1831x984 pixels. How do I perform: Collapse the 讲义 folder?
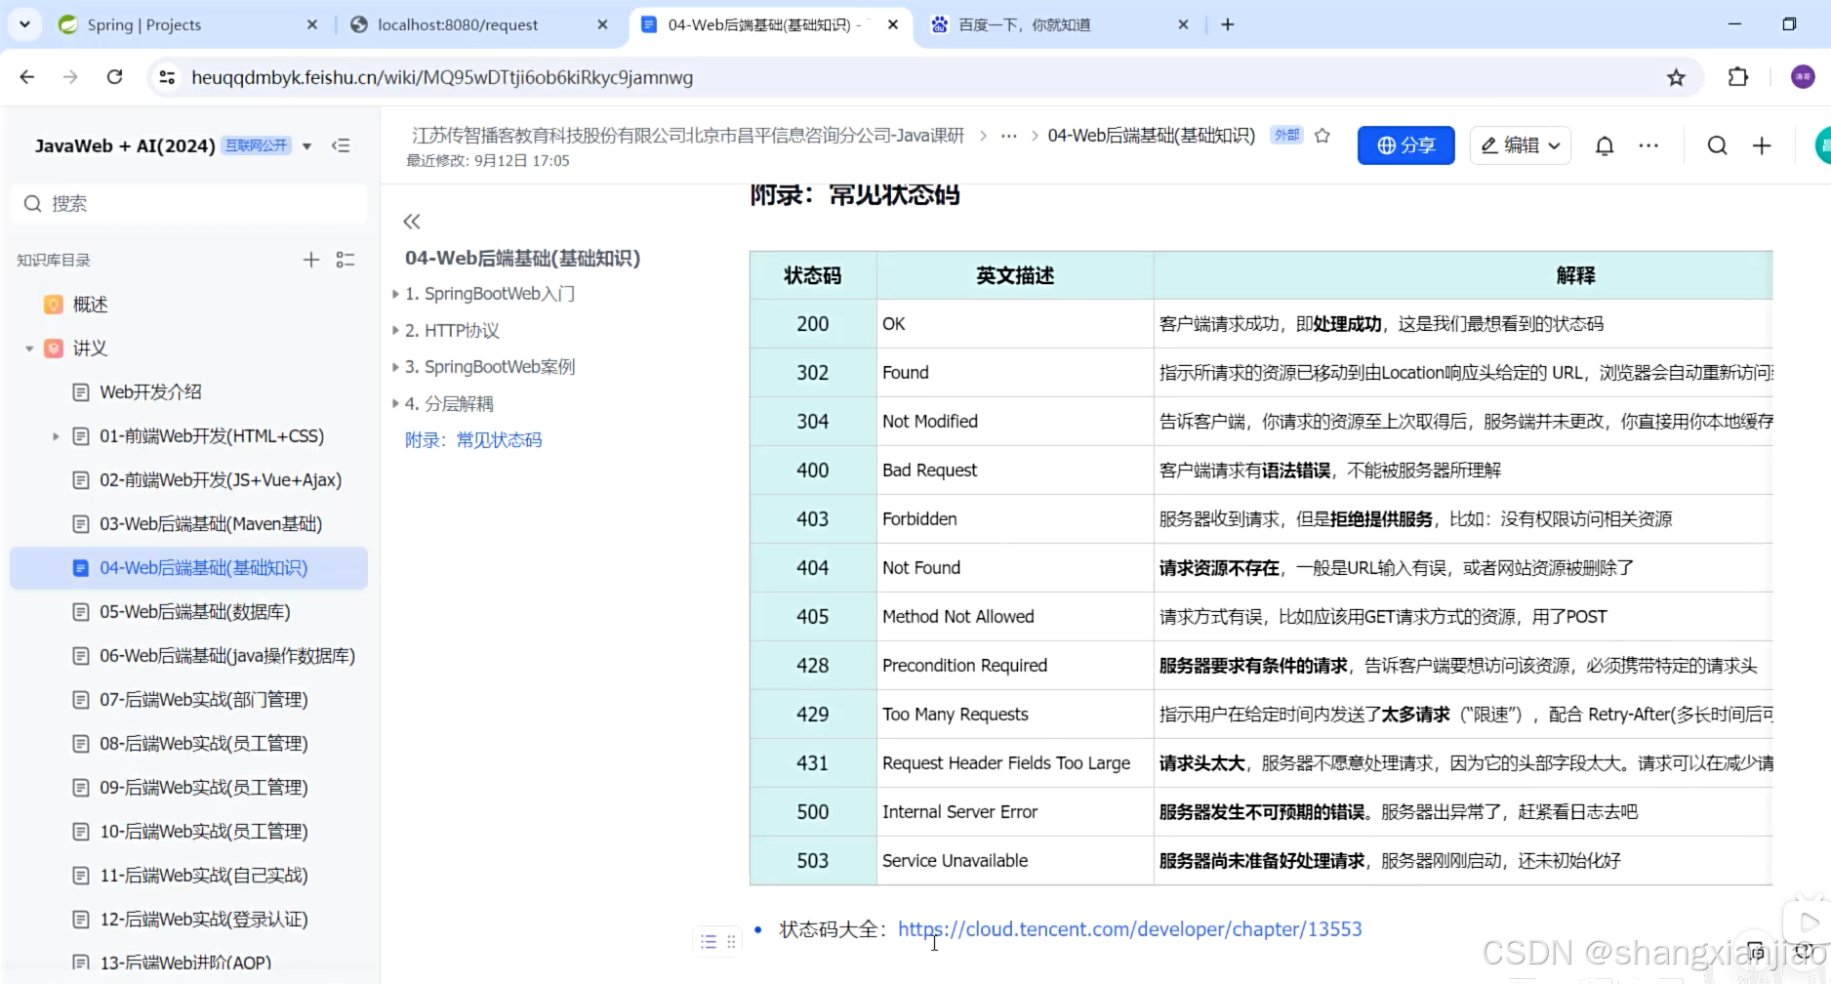click(x=29, y=348)
